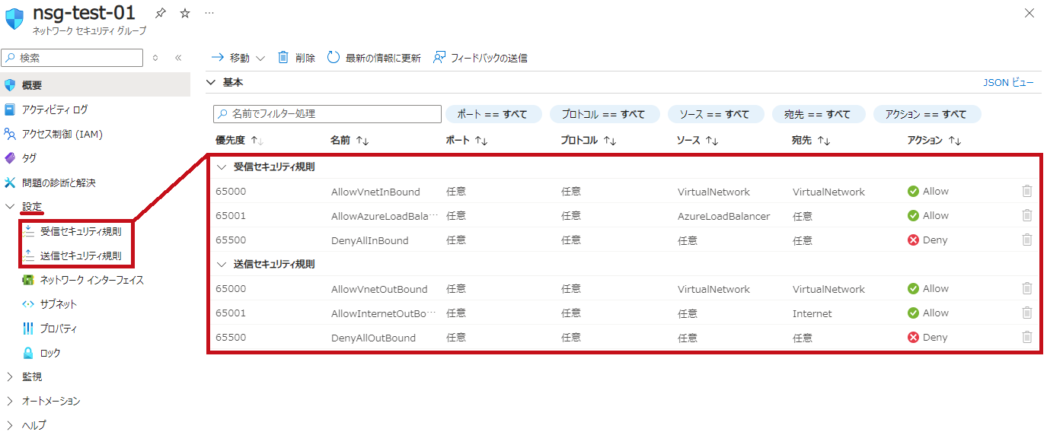Pin nsg-test-01 to the dashboard
The height and width of the screenshot is (435, 1047).
click(x=161, y=13)
